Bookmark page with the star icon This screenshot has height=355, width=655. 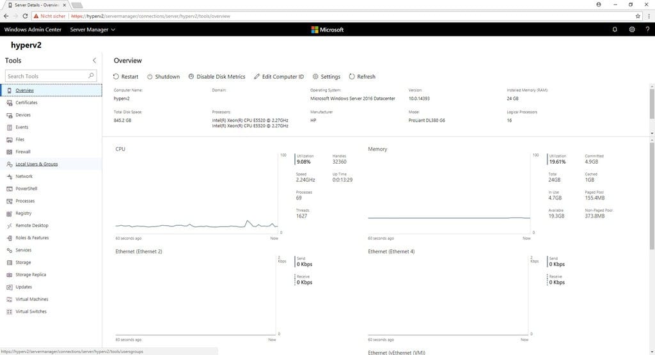coord(638,16)
